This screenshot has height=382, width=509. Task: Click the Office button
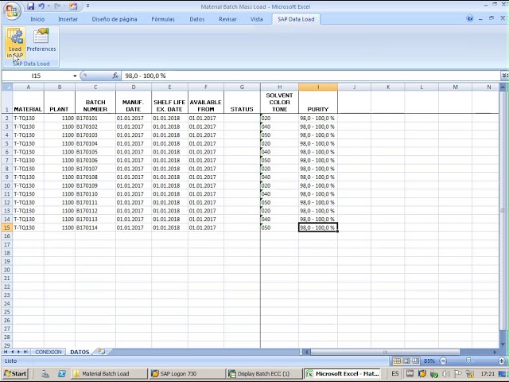12,10
